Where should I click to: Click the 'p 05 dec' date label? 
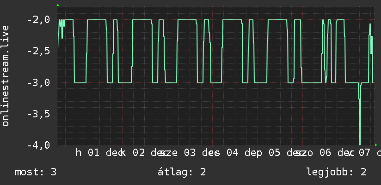click(280, 153)
